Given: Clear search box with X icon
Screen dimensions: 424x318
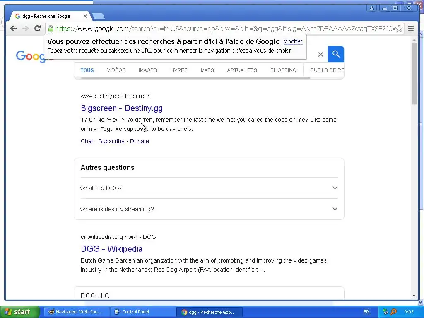Looking at the screenshot, I should (320, 54).
